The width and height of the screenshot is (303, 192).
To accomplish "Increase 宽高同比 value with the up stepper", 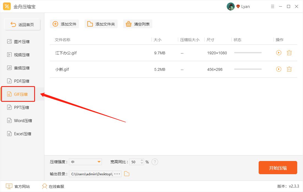I will pyautogui.click(x=142, y=160).
